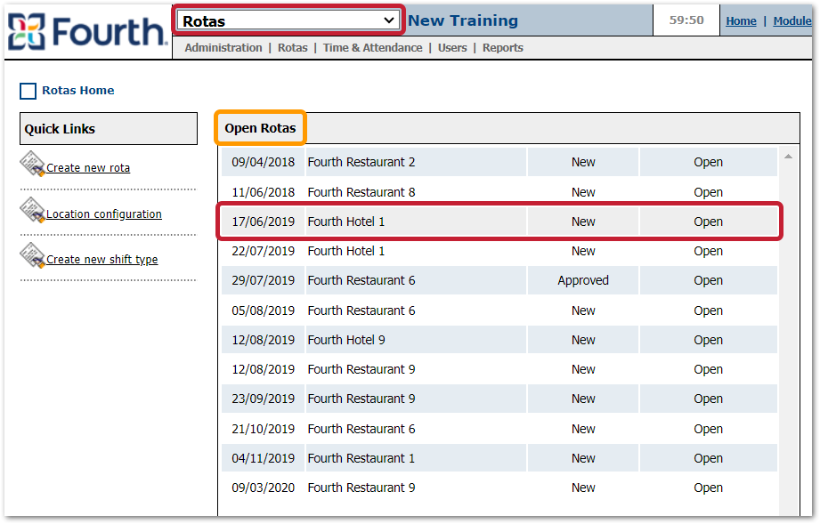Select the 23/09/2019 rota date
Viewport: 820px width, 524px height.
tap(263, 399)
